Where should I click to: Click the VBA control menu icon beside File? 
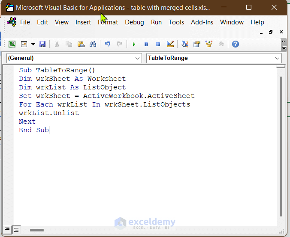click(x=12, y=22)
